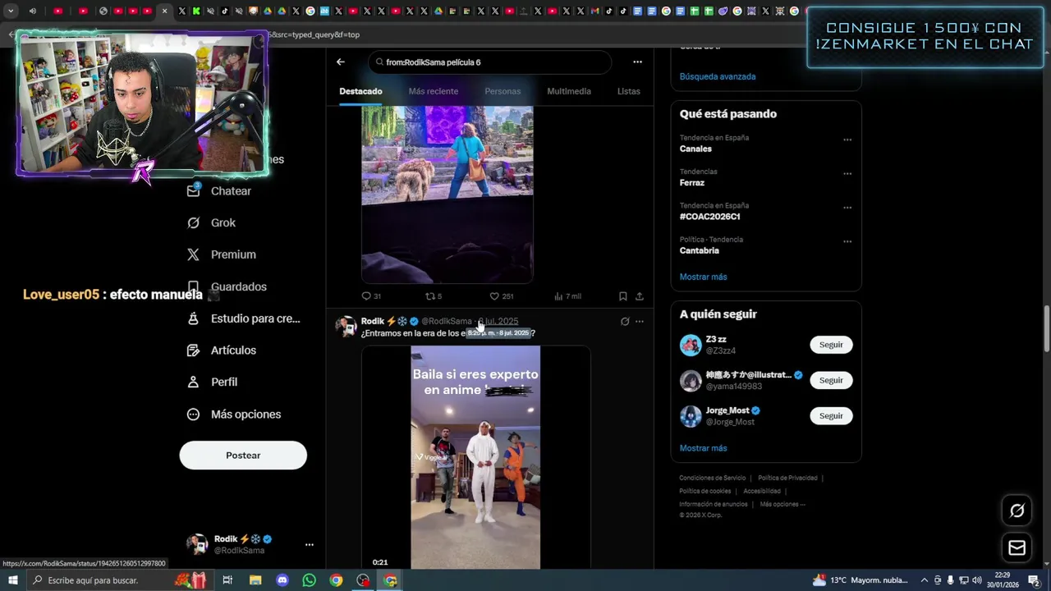This screenshot has height=591, width=1051.
Task: Follow Z3 zz account
Action: tap(831, 345)
